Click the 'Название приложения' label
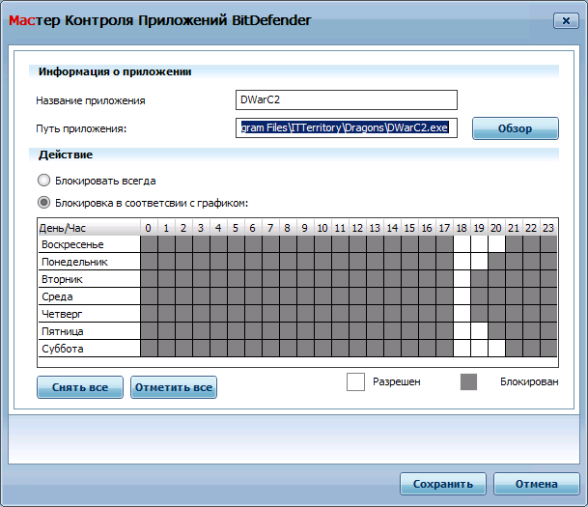 [91, 100]
